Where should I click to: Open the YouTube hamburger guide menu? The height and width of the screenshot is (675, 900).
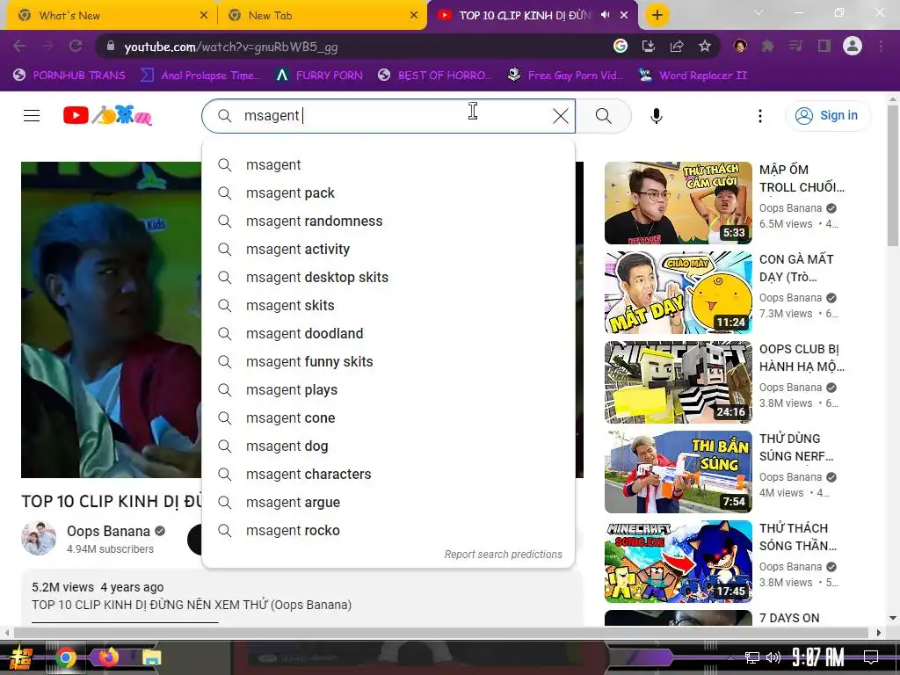32,116
